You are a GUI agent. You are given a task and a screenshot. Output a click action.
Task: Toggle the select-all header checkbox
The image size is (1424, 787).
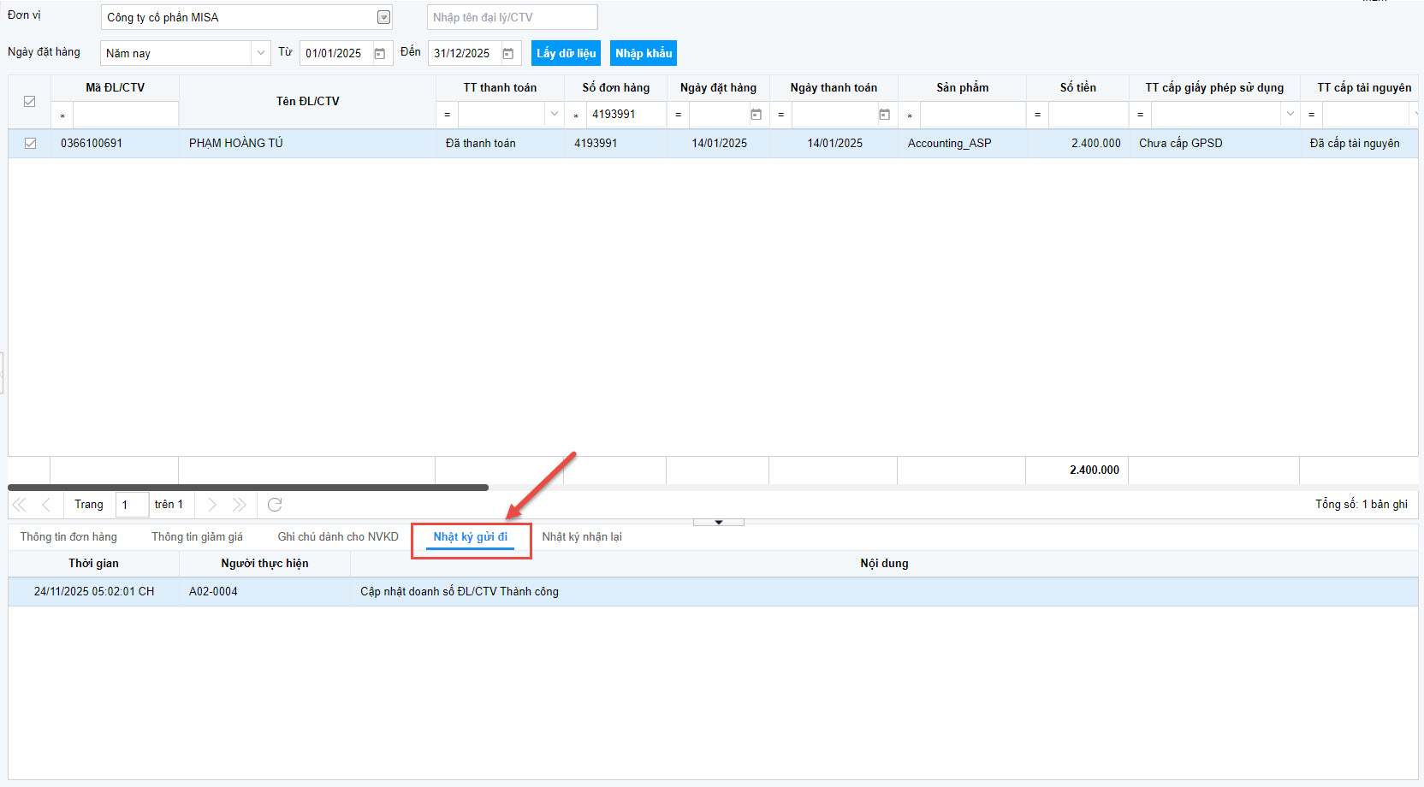[30, 101]
